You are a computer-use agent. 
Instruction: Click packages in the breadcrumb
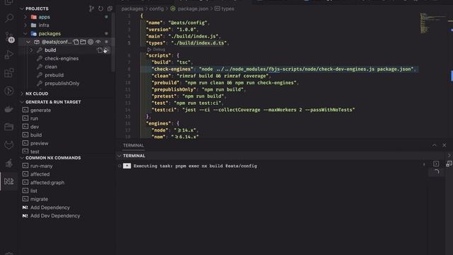pyautogui.click(x=132, y=8)
